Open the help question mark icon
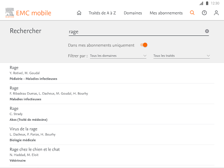This screenshot has height=168, width=224. pyautogui.click(x=204, y=13)
